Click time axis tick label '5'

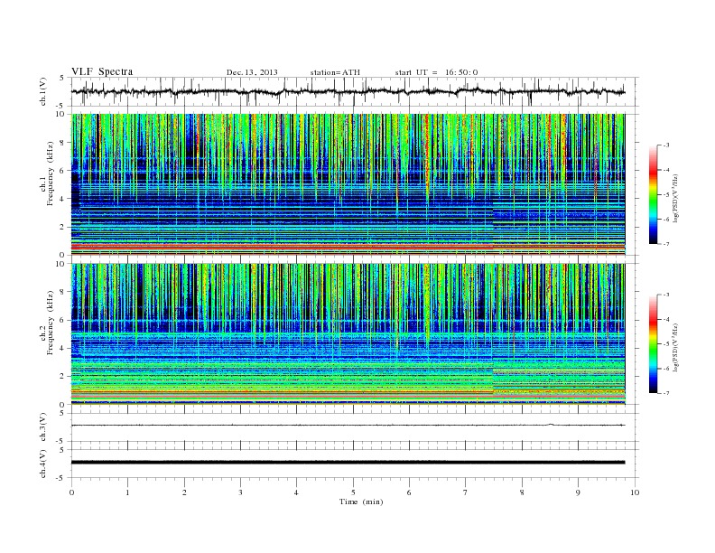point(353,492)
